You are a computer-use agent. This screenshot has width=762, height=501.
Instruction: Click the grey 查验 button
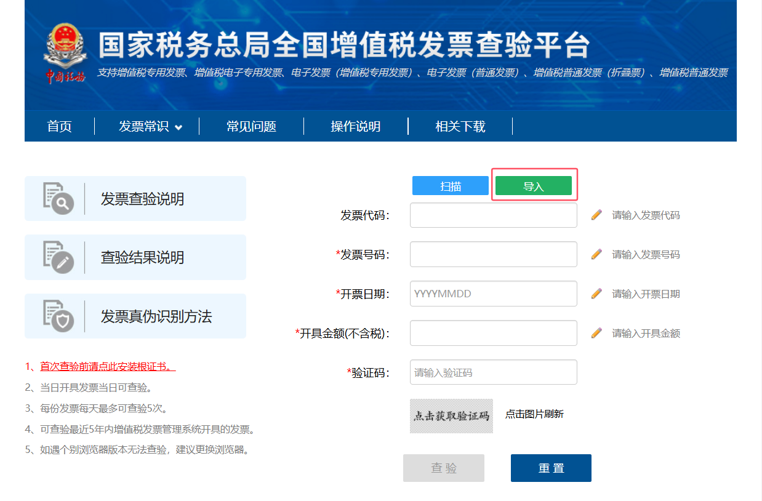pyautogui.click(x=444, y=468)
